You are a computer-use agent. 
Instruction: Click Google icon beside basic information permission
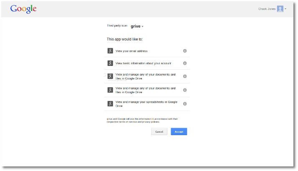point(110,63)
